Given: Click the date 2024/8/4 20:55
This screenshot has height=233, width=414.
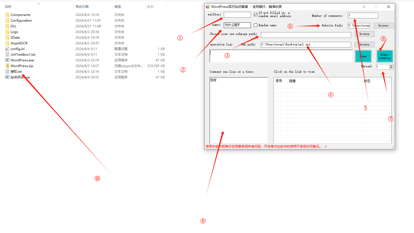Looking at the screenshot, I should (87, 77).
